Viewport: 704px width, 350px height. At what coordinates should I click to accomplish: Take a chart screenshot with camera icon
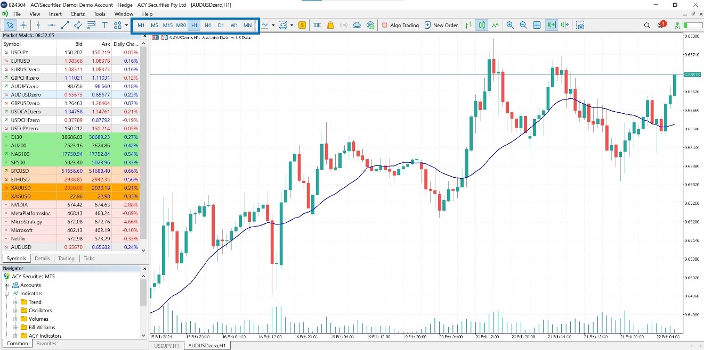(x=580, y=25)
